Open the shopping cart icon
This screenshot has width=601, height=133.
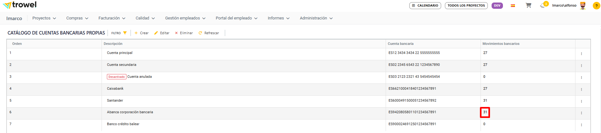[x=528, y=5]
